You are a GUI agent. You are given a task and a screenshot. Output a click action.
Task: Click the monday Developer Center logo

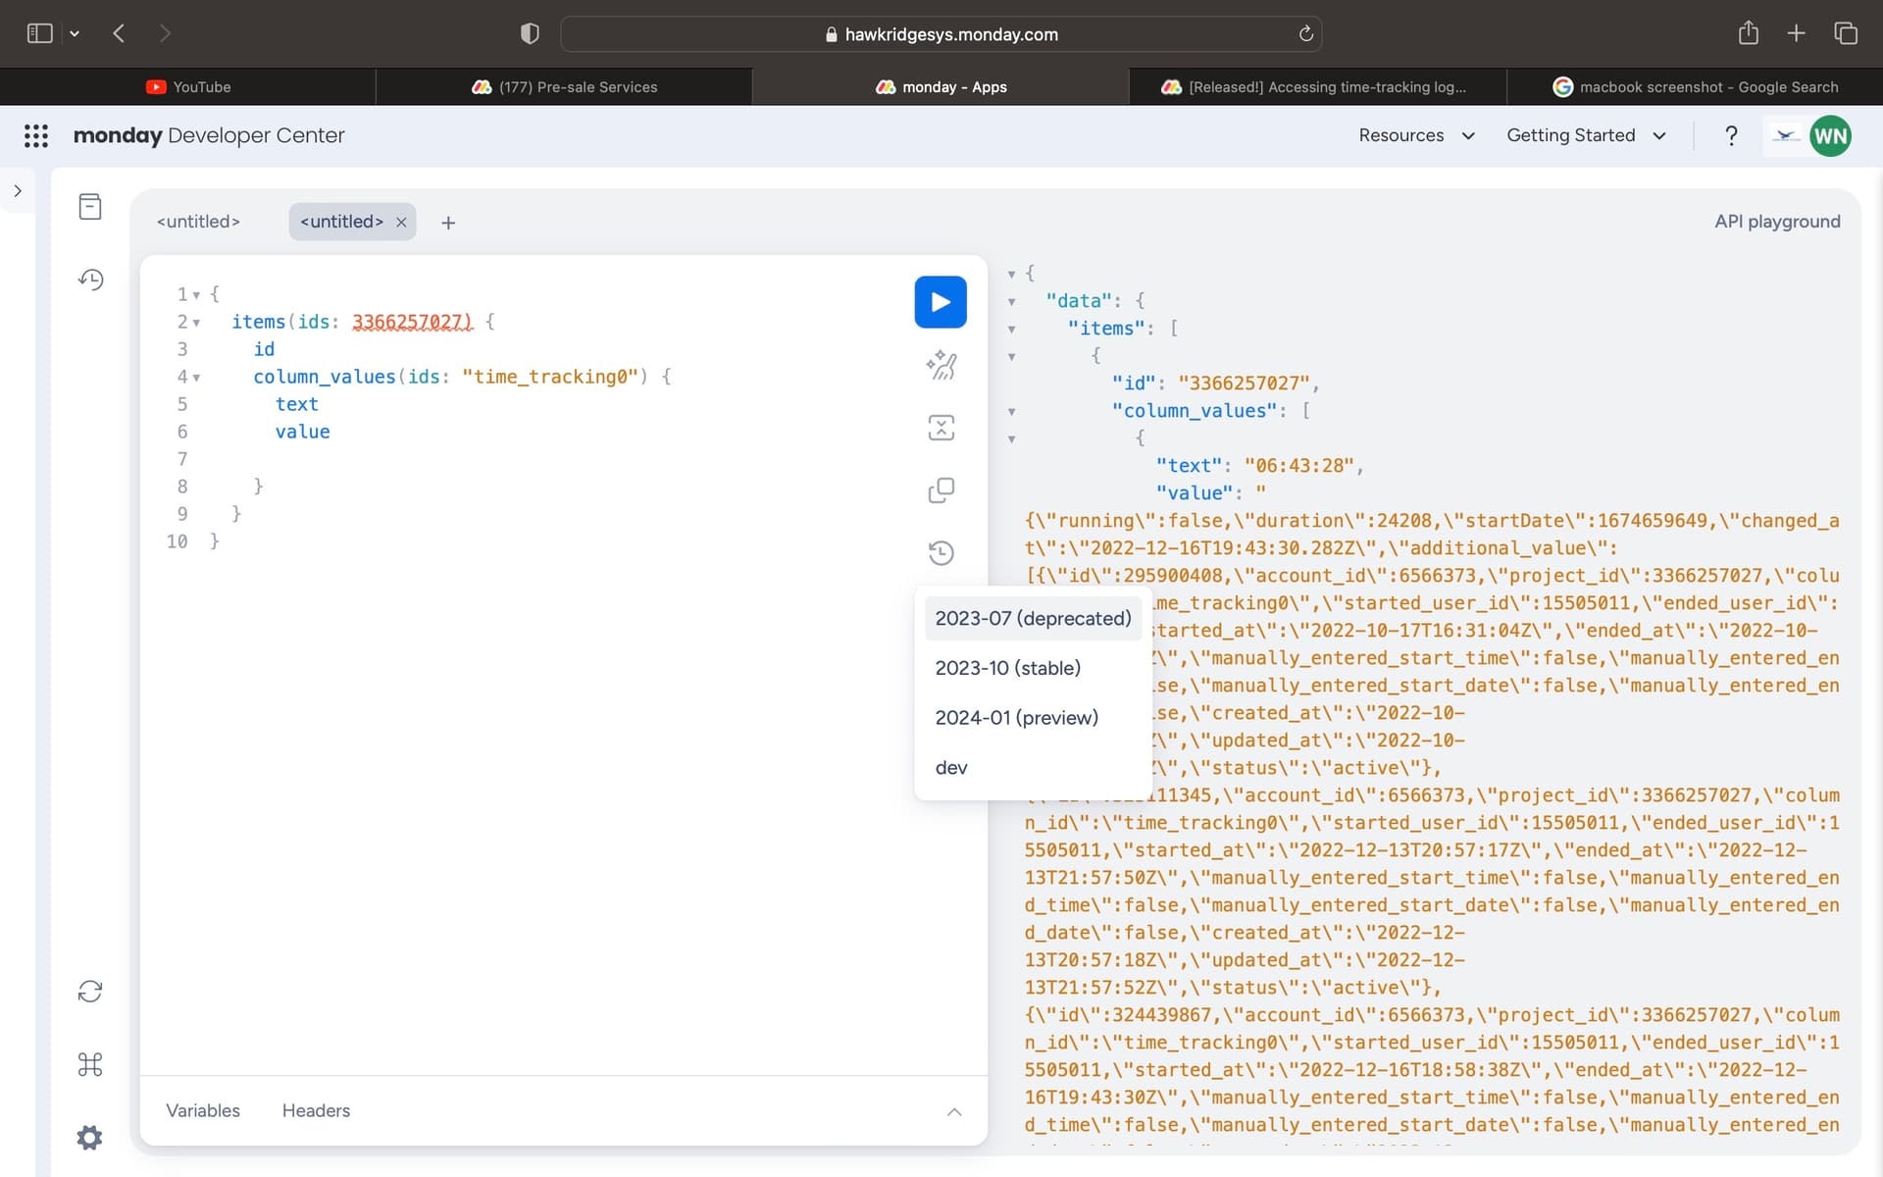tap(209, 135)
